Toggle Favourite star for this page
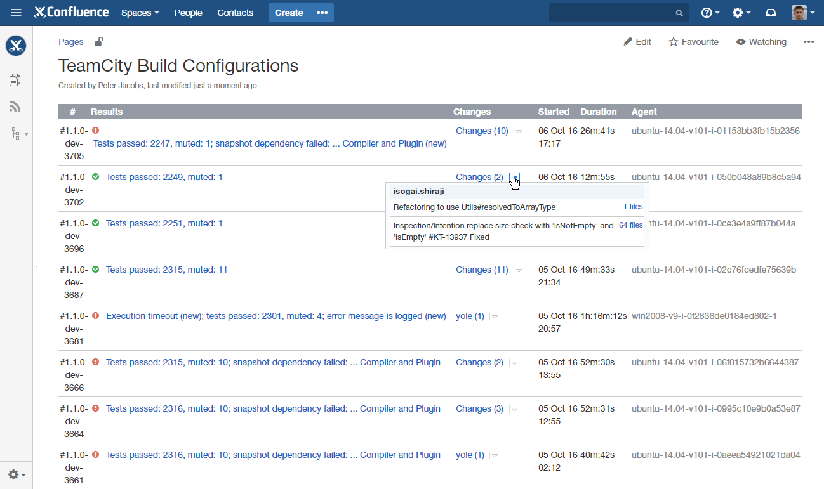Viewport: 824px width, 489px height. 693,42
